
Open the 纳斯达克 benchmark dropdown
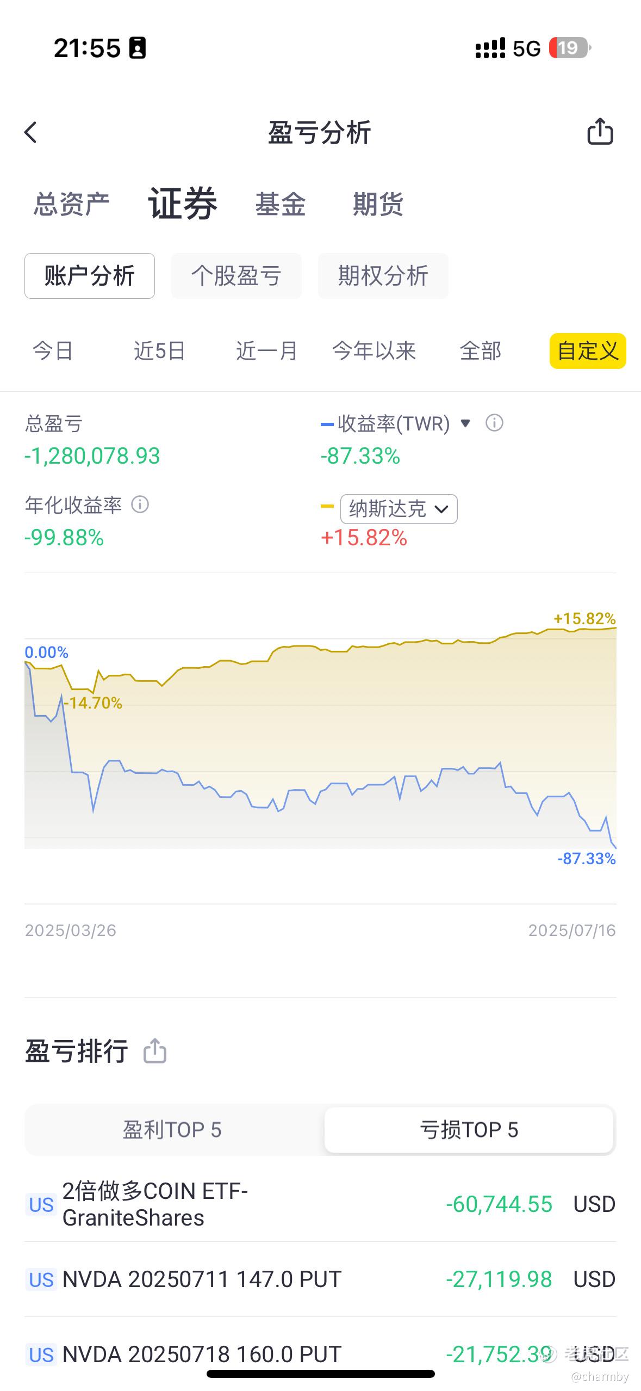(399, 509)
